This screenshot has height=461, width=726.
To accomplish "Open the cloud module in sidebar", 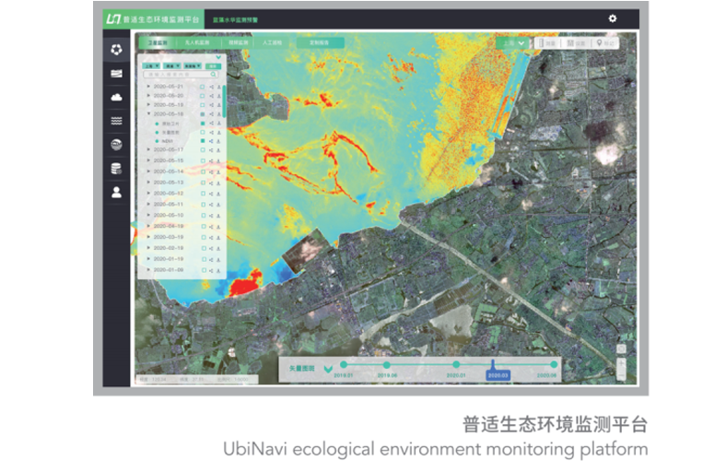I will coord(116,98).
